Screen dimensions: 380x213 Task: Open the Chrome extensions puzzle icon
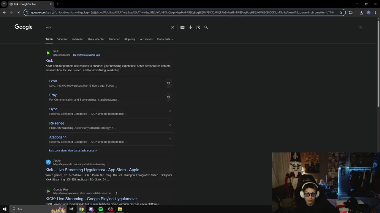pos(351,12)
